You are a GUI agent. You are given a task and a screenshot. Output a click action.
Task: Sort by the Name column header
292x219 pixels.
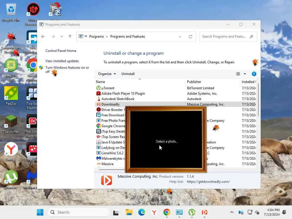coord(140,82)
